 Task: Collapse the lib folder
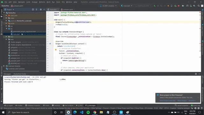click(6, 29)
